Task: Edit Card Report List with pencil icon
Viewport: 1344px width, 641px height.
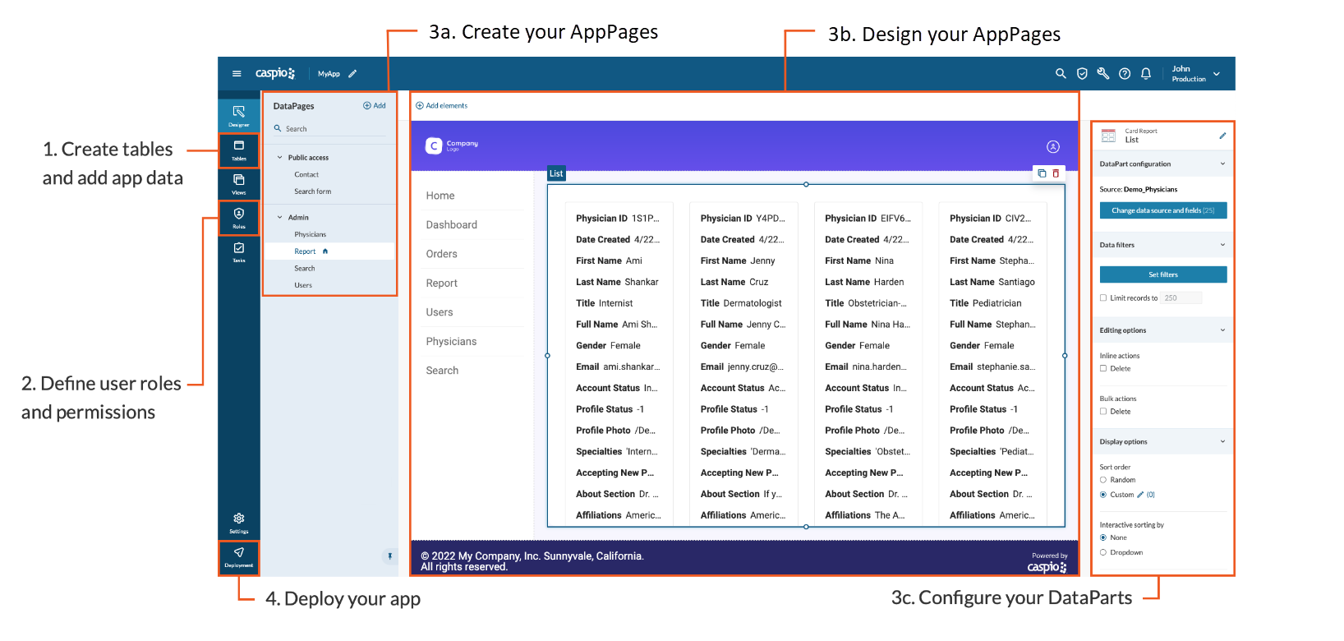Action: coord(1222,136)
